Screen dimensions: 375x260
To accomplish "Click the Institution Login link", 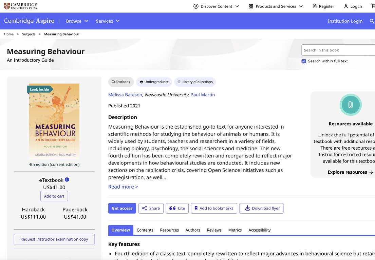I will click(x=345, y=21).
